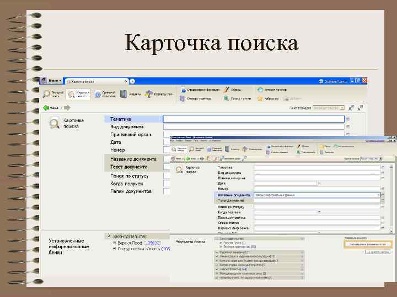Screen dimensions: 397x297
Task: Click vertical scrollbar in front window card
Action: point(391,198)
